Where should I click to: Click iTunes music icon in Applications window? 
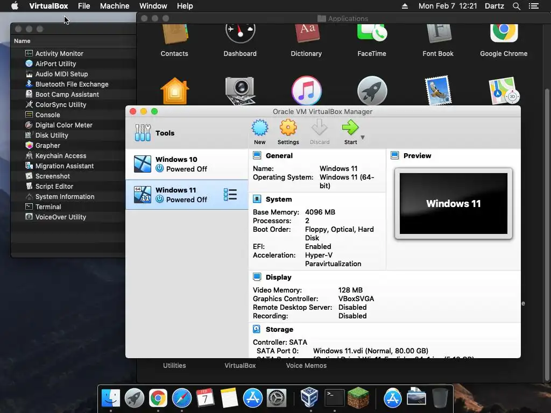[x=306, y=90]
